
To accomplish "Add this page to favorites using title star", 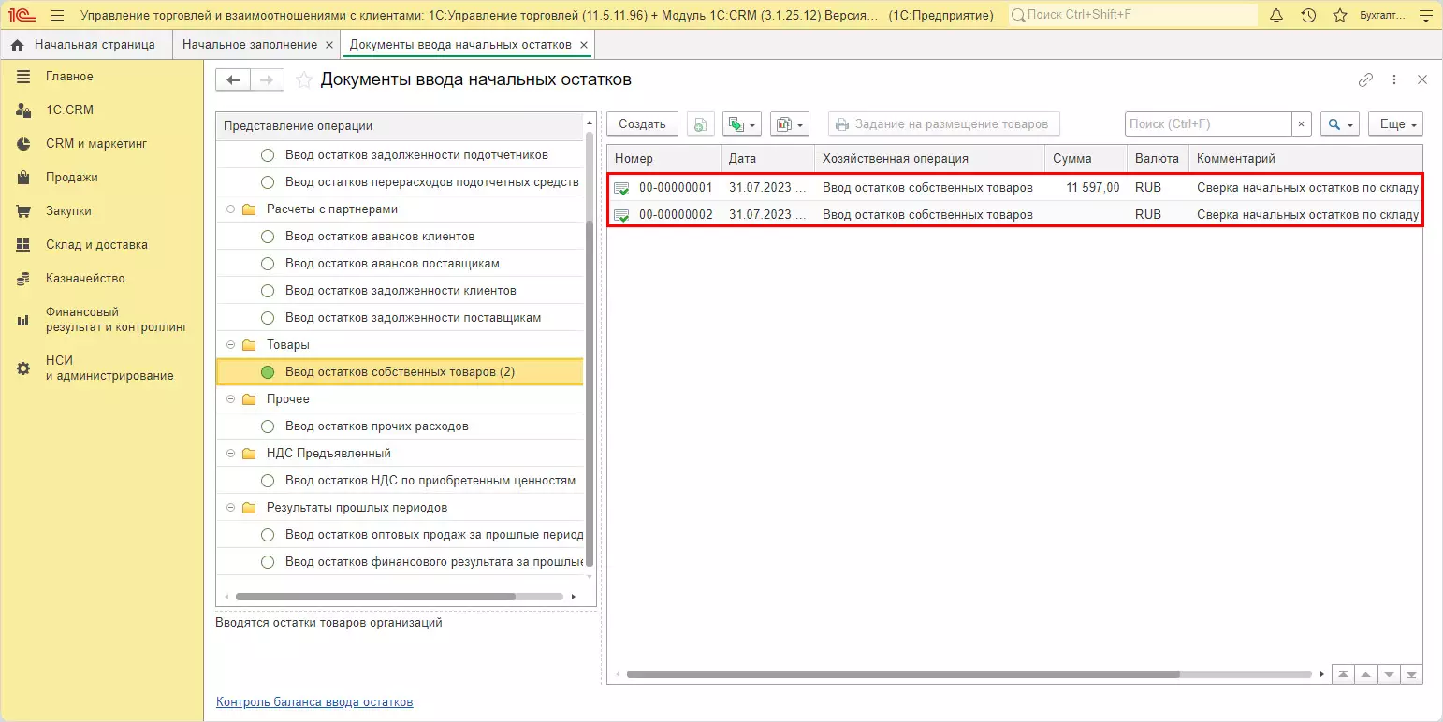I will pyautogui.click(x=303, y=80).
